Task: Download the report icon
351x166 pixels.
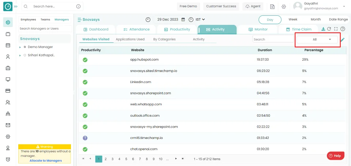Action: pyautogui.click(x=323, y=29)
